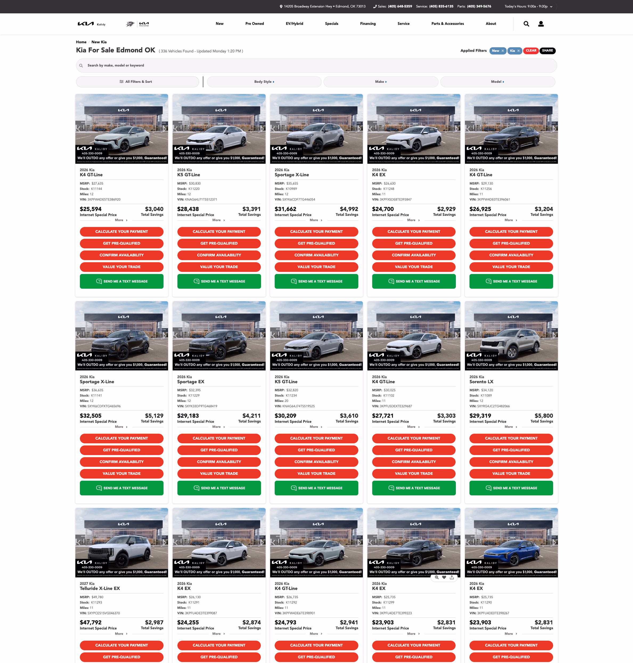Image resolution: width=633 pixels, height=663 pixels.
Task: Clear all applied filters
Action: 531,51
